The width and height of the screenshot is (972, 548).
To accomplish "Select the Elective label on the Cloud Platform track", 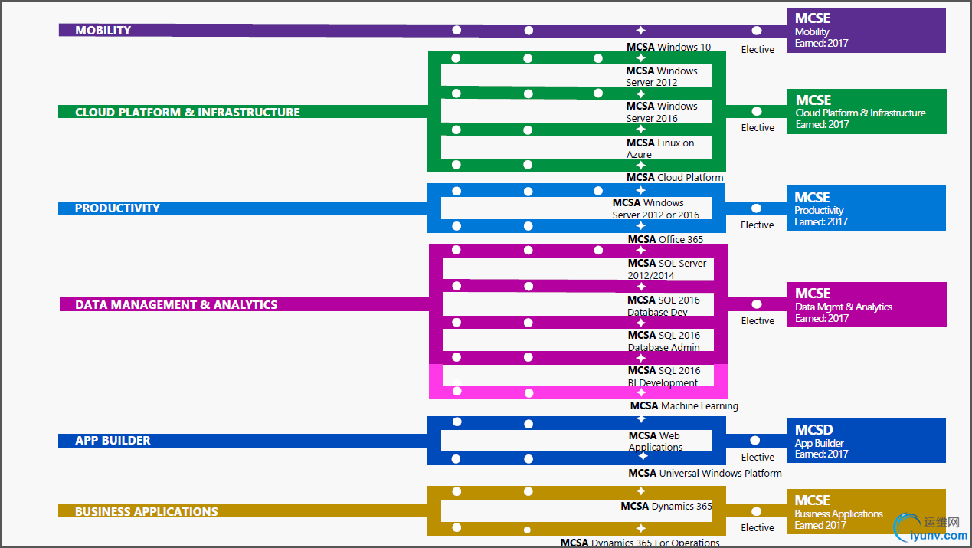I will click(758, 128).
